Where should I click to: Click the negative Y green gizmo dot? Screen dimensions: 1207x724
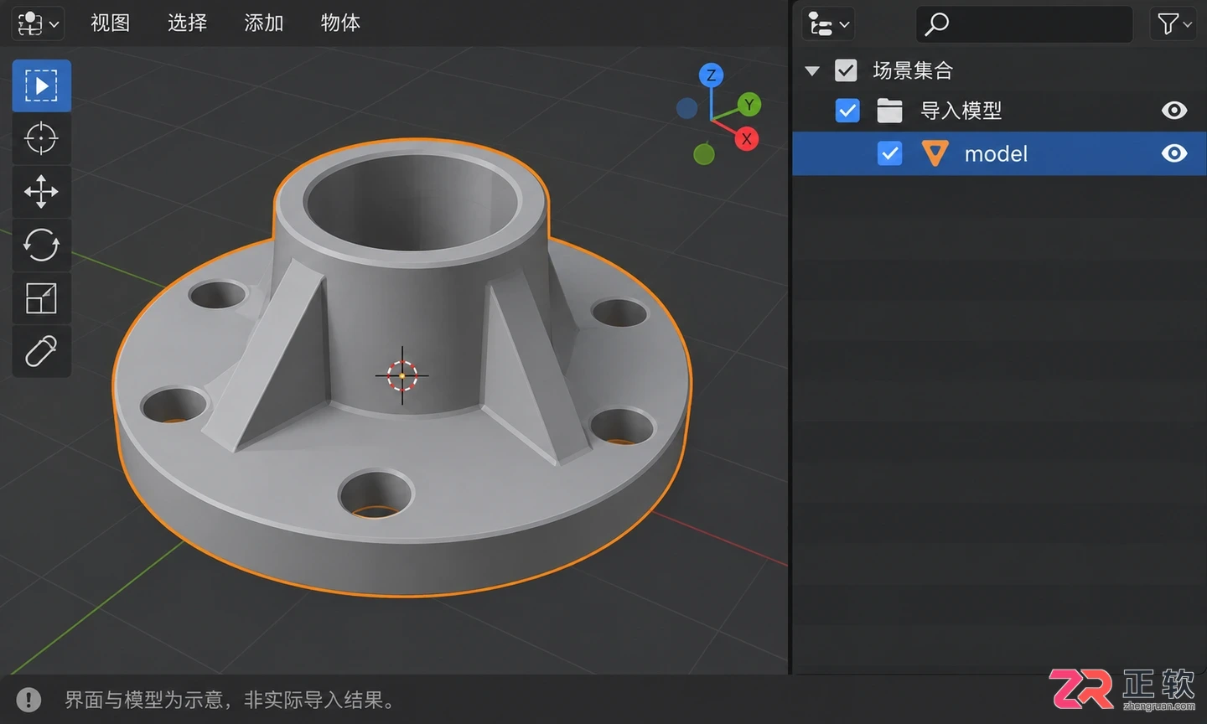click(x=704, y=154)
